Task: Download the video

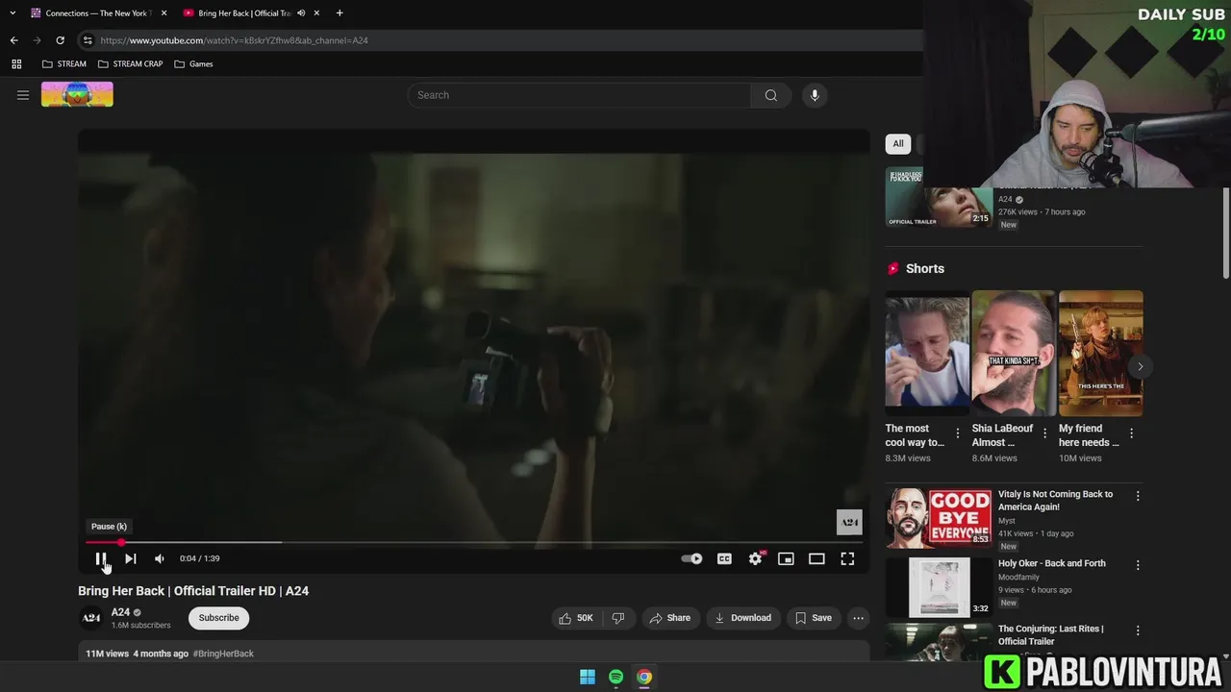Action: (742, 618)
